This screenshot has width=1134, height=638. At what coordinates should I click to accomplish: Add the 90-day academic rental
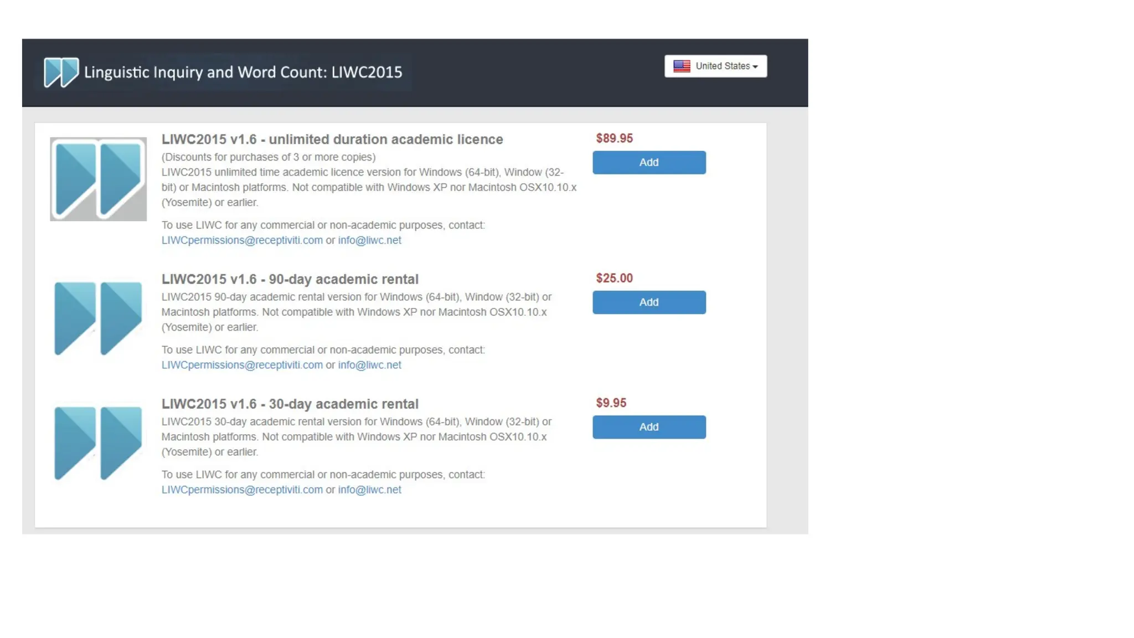tap(648, 302)
